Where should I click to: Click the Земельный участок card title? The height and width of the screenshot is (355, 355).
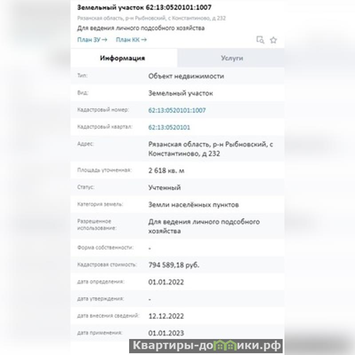pyautogui.click(x=144, y=8)
